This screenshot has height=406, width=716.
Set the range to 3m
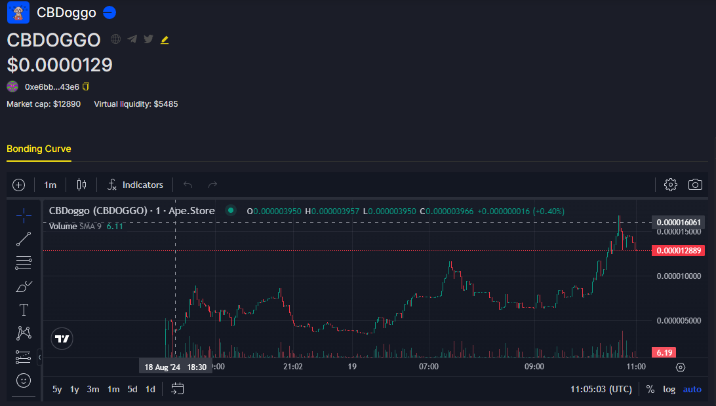click(93, 389)
